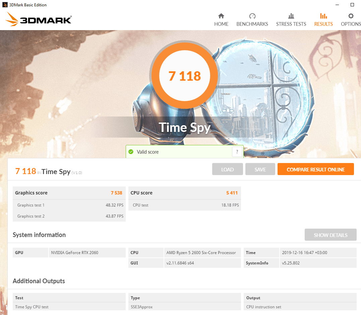This screenshot has width=361, height=315.
Task: Click the 7 118 score heading
Action: click(x=25, y=171)
